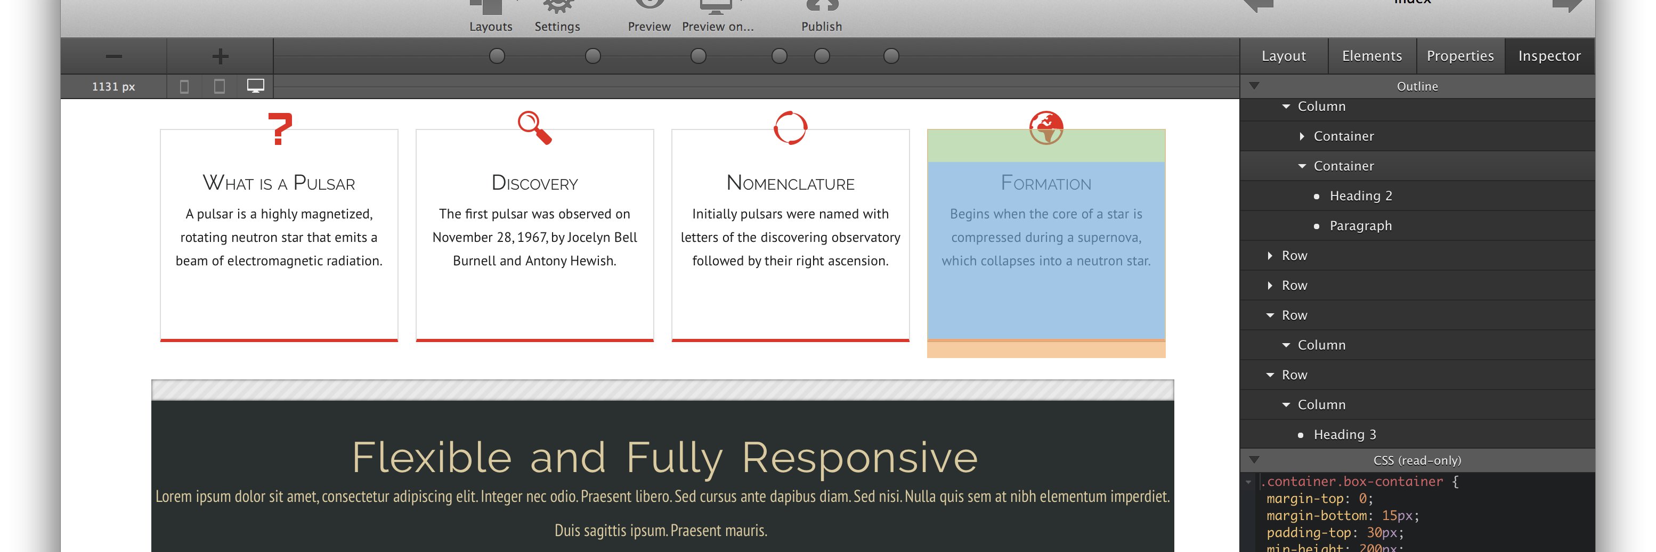Select the Discovery heading
This screenshot has width=1656, height=552.
[x=535, y=183]
